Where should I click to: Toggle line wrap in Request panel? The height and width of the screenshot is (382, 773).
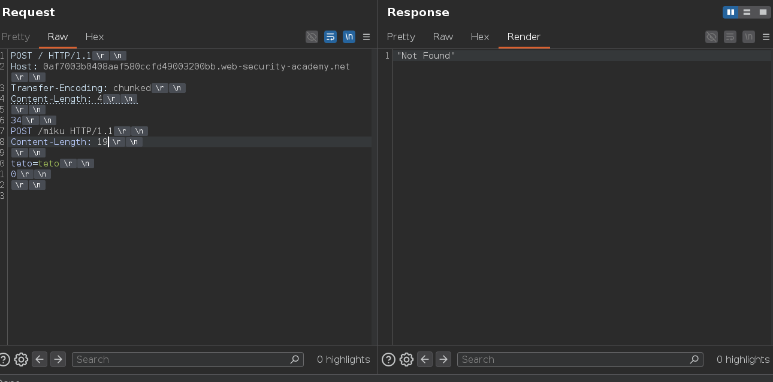330,37
